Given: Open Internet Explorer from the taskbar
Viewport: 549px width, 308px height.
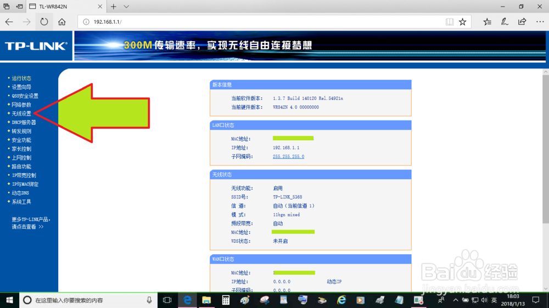Looking at the screenshot, I should point(341,300).
